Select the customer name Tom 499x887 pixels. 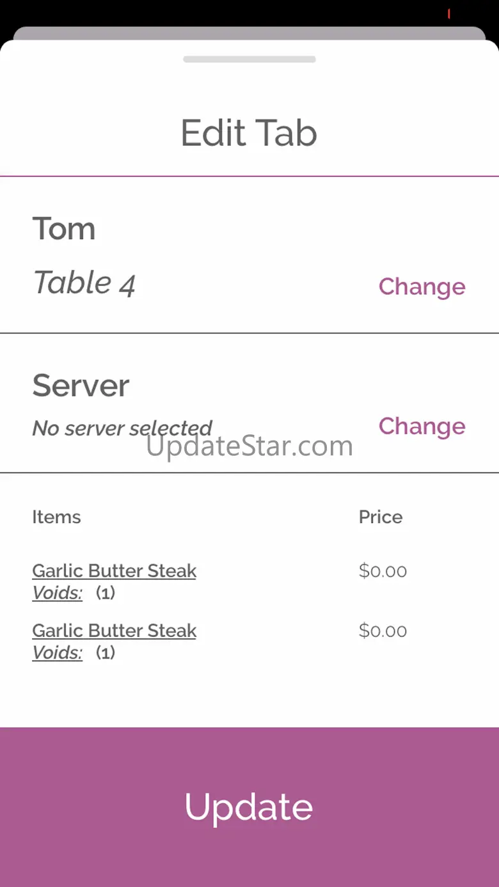pos(64,229)
